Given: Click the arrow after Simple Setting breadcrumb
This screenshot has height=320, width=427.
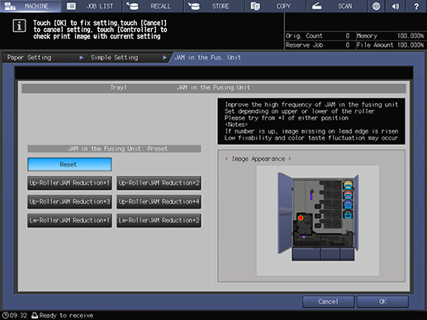Looking at the screenshot, I should [x=164, y=58].
